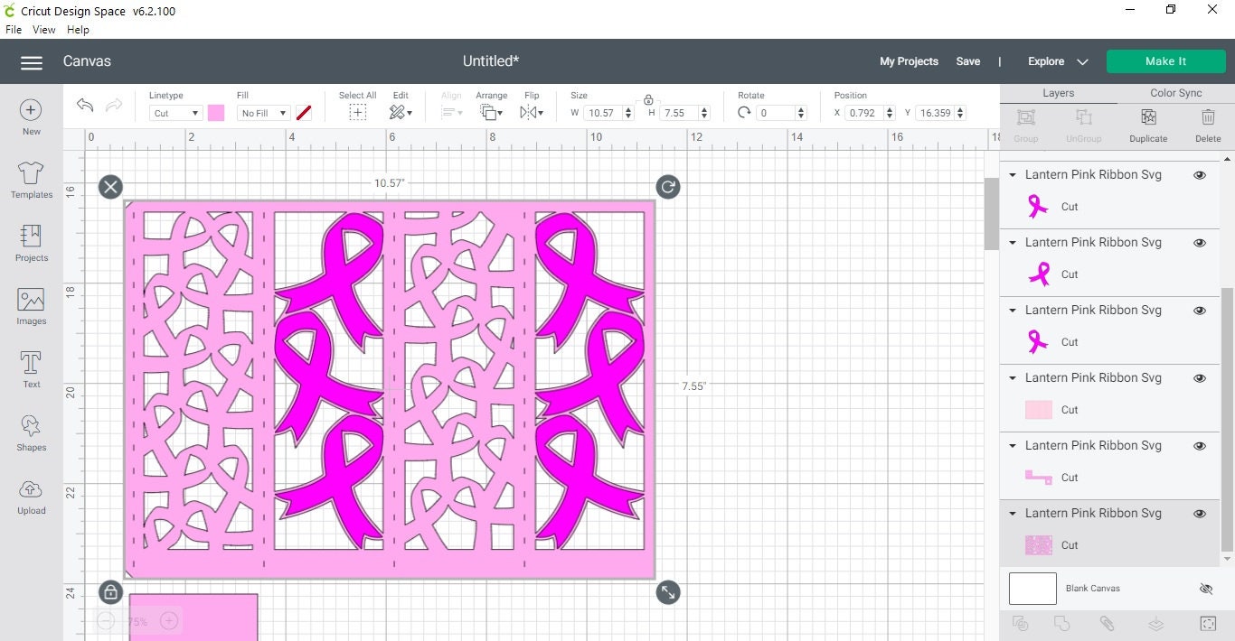
Task: Open the File menu
Action: tap(14, 29)
